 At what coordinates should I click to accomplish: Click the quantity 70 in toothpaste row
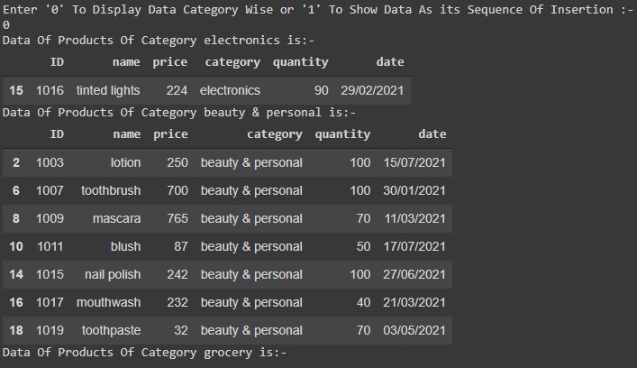364,331
